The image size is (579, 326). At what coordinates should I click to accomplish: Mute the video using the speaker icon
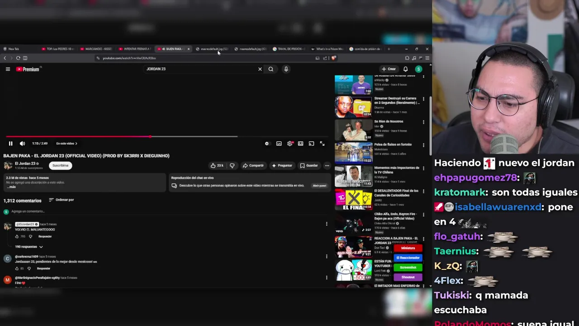click(22, 144)
